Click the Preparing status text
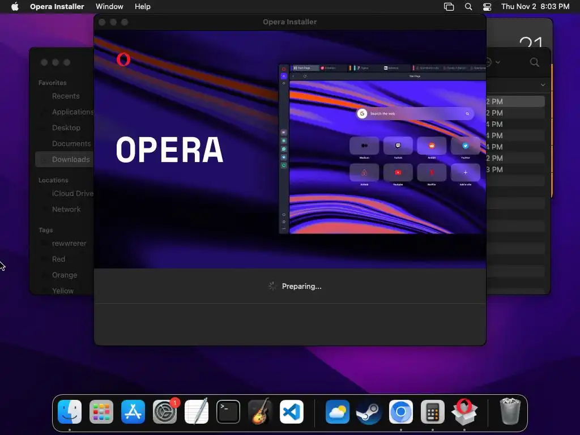 (x=301, y=286)
